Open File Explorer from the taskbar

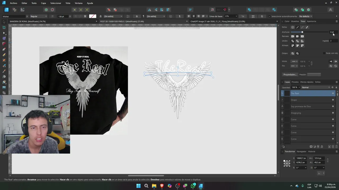(x=154, y=186)
